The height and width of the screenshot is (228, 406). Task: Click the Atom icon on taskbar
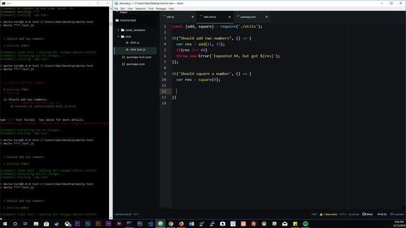tap(160, 224)
